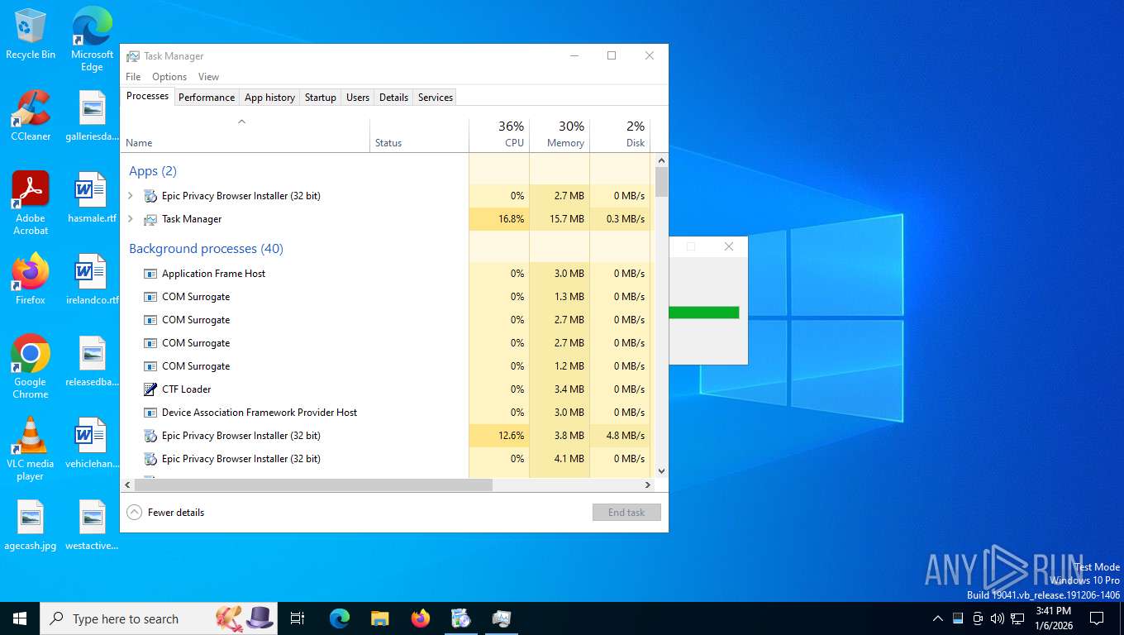
Task: Open Edge from the taskbar
Action: tap(340, 618)
